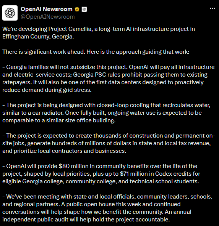Click the "reduce demand during grid stress" line

pyautogui.click(x=47, y=90)
